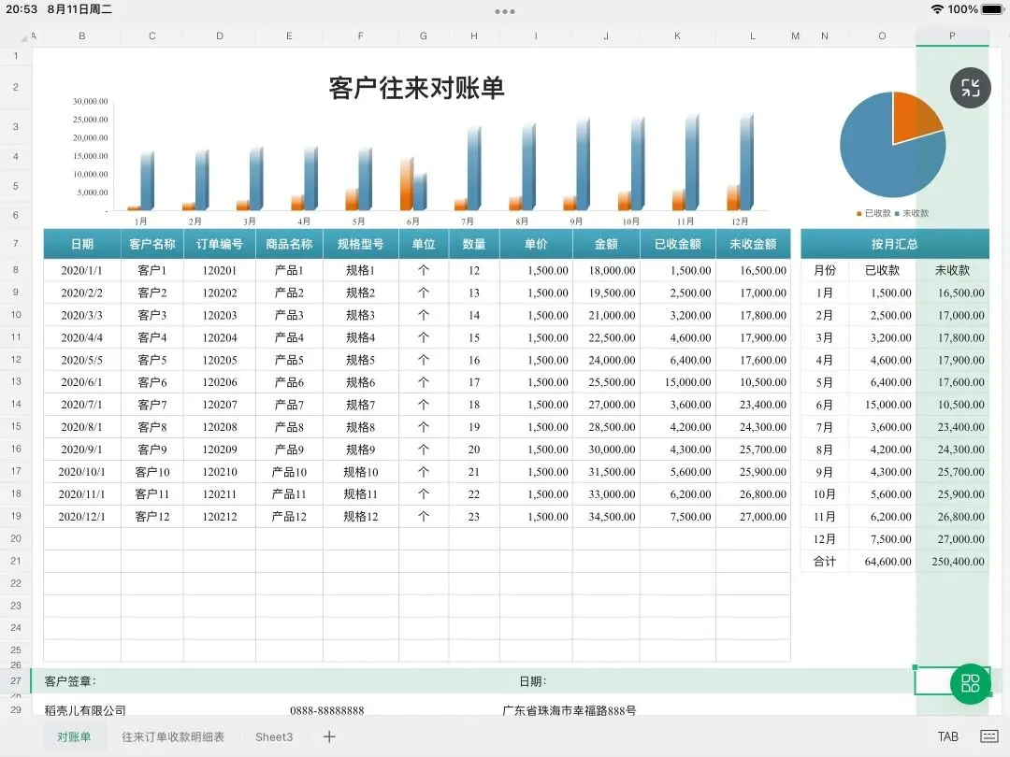Select row 7 header

[x=16, y=243]
